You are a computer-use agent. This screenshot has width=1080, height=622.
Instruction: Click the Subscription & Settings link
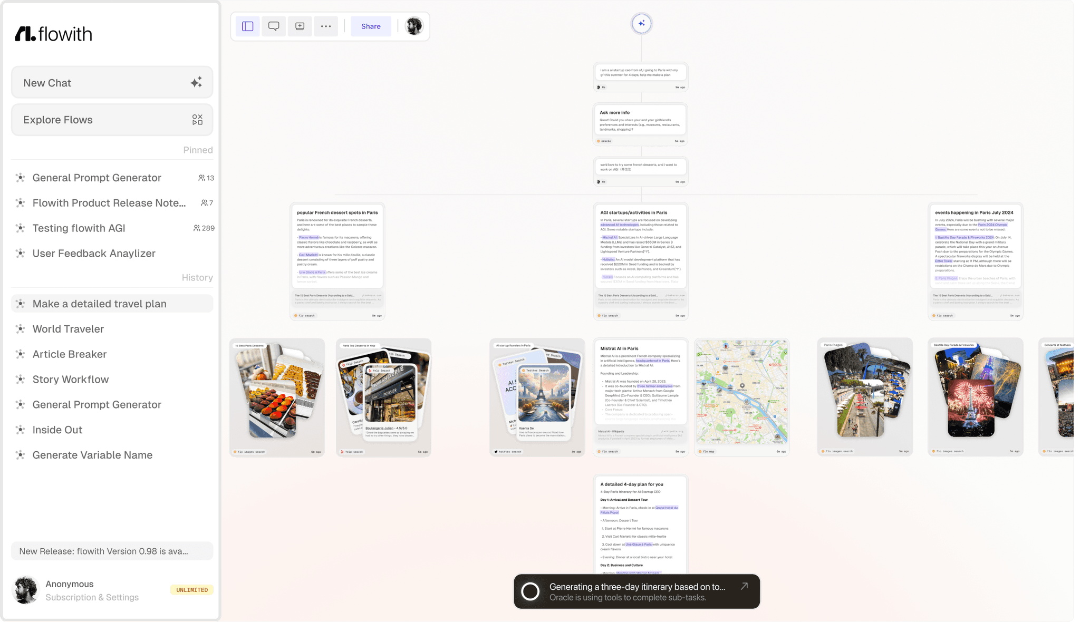[92, 597]
